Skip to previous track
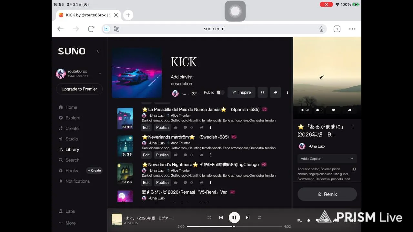Viewport: 413px width, 232px height. click(221, 217)
